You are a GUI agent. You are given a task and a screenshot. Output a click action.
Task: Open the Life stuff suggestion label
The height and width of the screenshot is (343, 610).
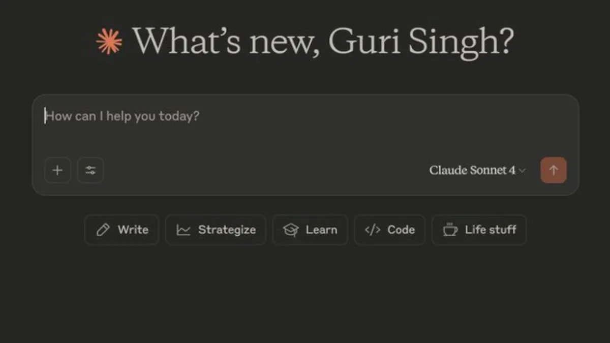pos(490,230)
